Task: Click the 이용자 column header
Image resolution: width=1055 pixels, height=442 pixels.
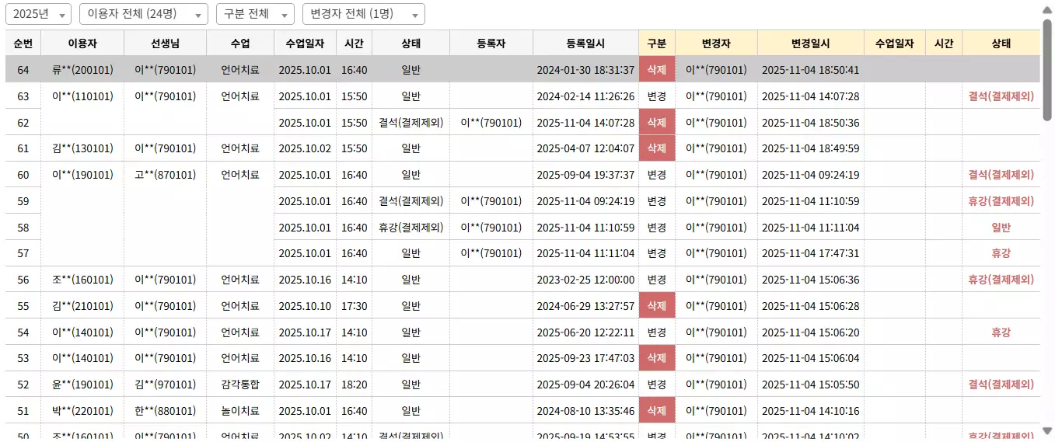Action: click(x=82, y=44)
